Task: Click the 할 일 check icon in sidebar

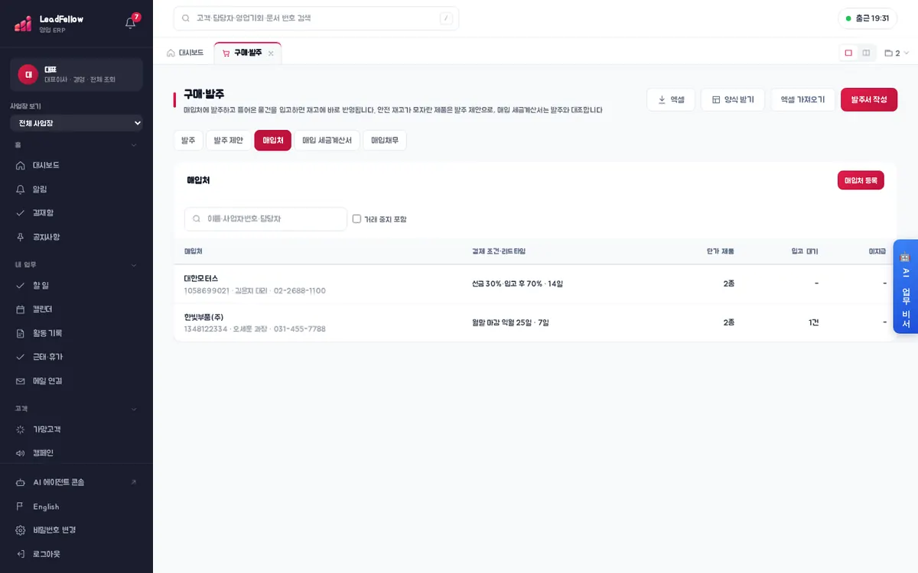Action: pyautogui.click(x=21, y=285)
